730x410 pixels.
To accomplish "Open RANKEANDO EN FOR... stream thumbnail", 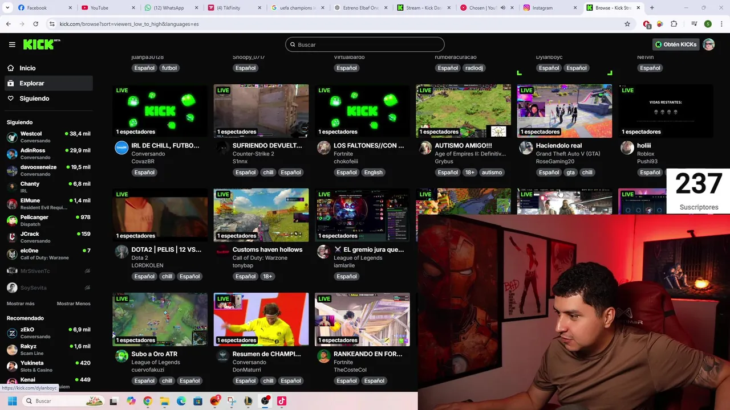I will (x=362, y=319).
